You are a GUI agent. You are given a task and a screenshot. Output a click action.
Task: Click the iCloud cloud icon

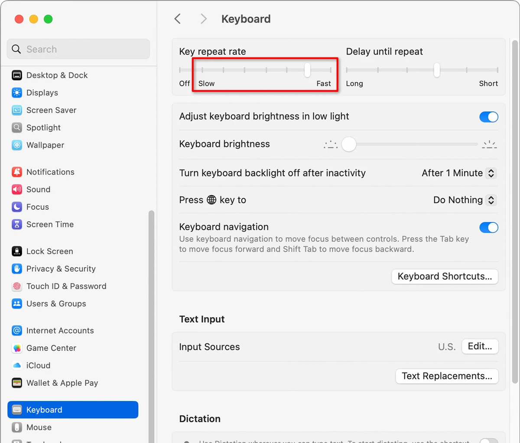pyautogui.click(x=17, y=365)
